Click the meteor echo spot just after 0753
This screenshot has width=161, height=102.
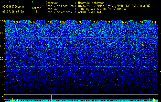point(52,81)
